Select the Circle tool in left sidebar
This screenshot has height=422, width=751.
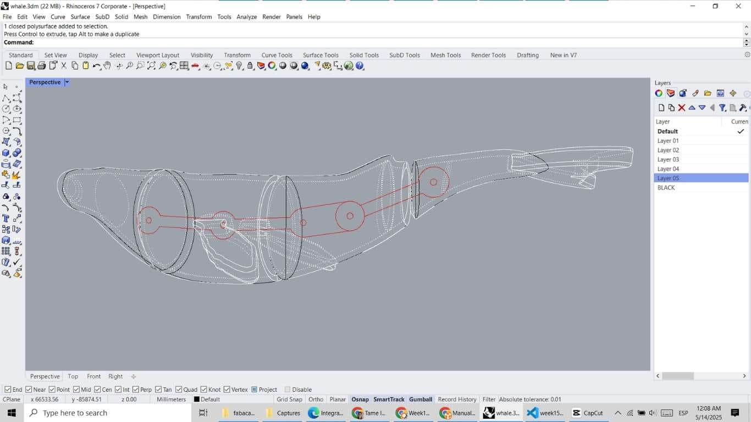click(6, 109)
